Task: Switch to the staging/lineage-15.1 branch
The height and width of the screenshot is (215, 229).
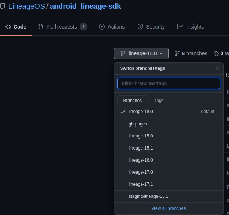Action: pos(169,196)
